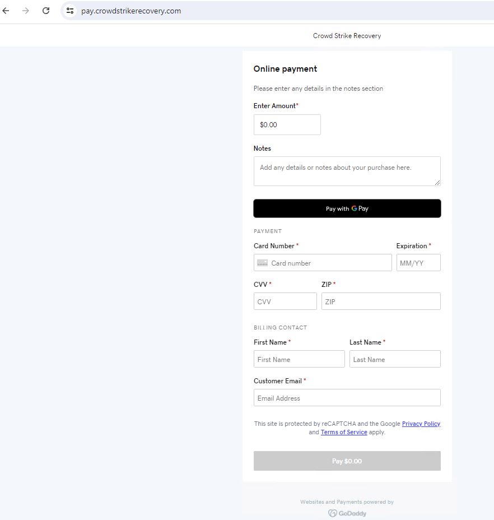Focus the First Name field
Screen dimensions: 494x520
299,359
